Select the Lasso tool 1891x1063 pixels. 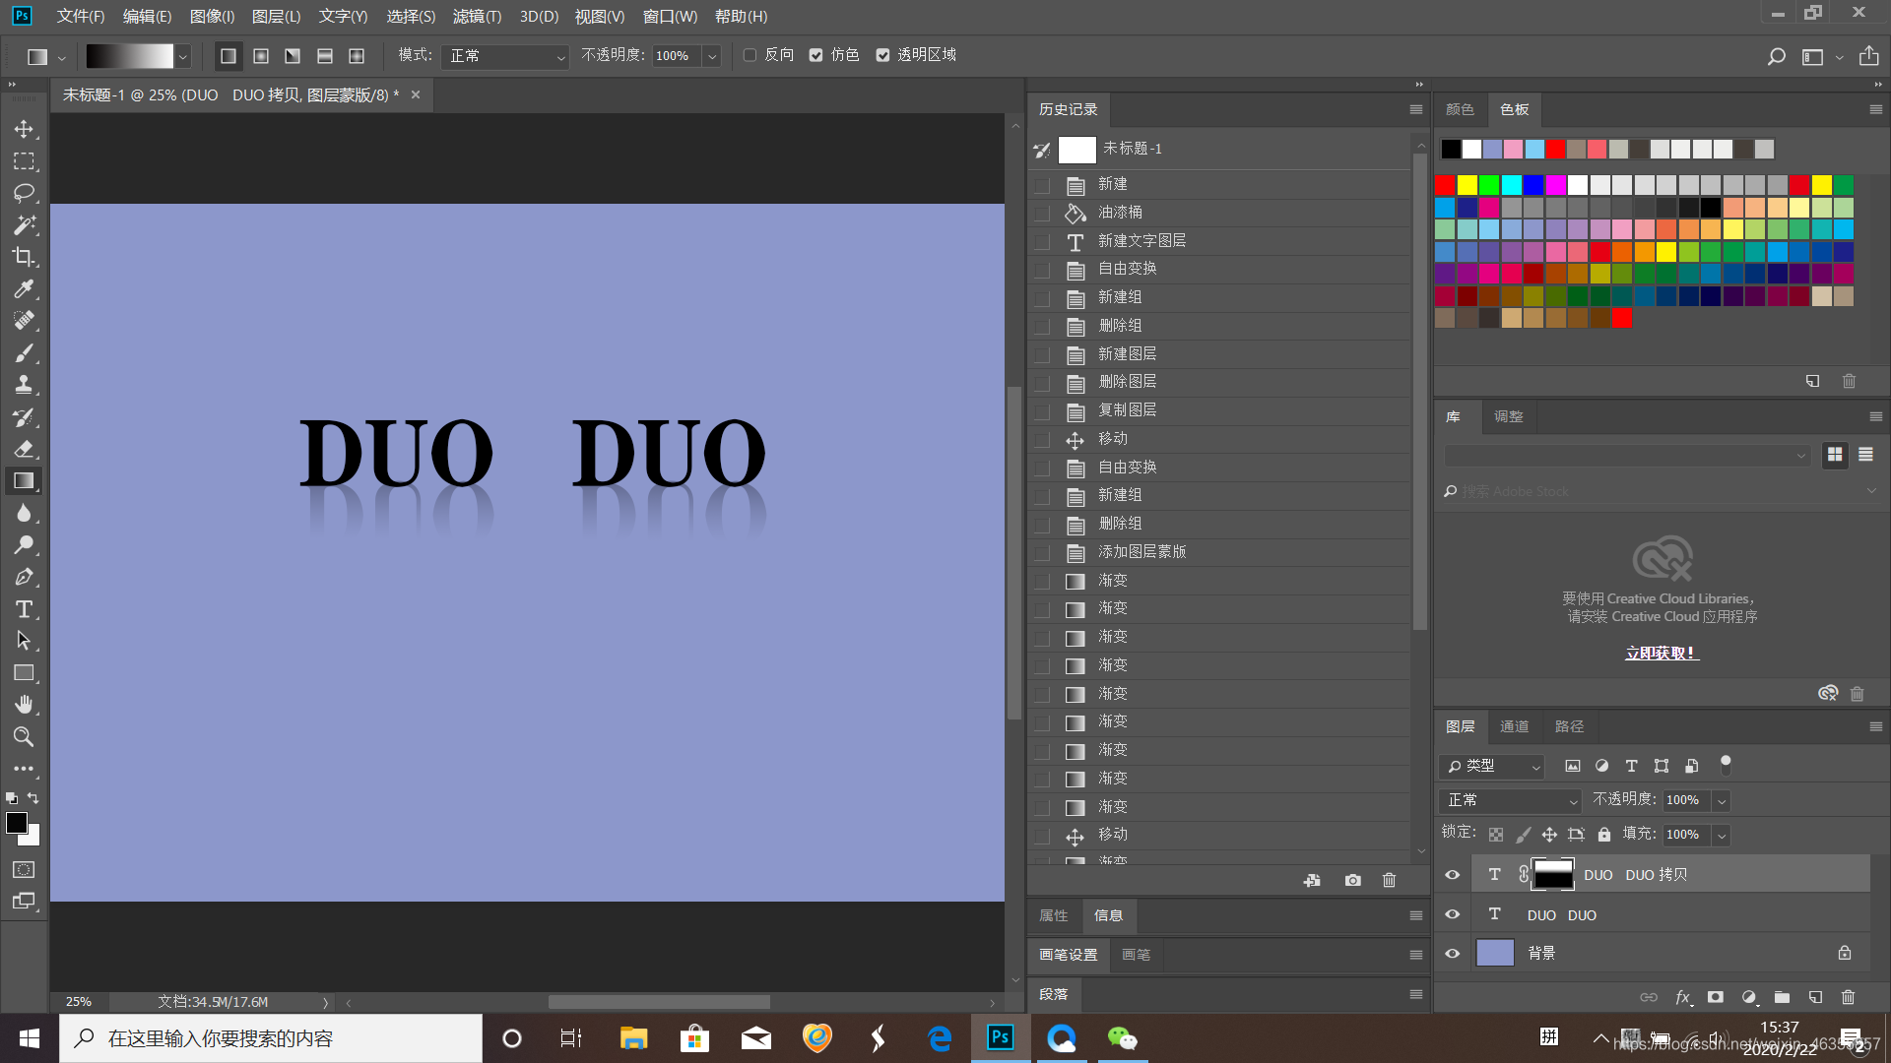pos(24,193)
